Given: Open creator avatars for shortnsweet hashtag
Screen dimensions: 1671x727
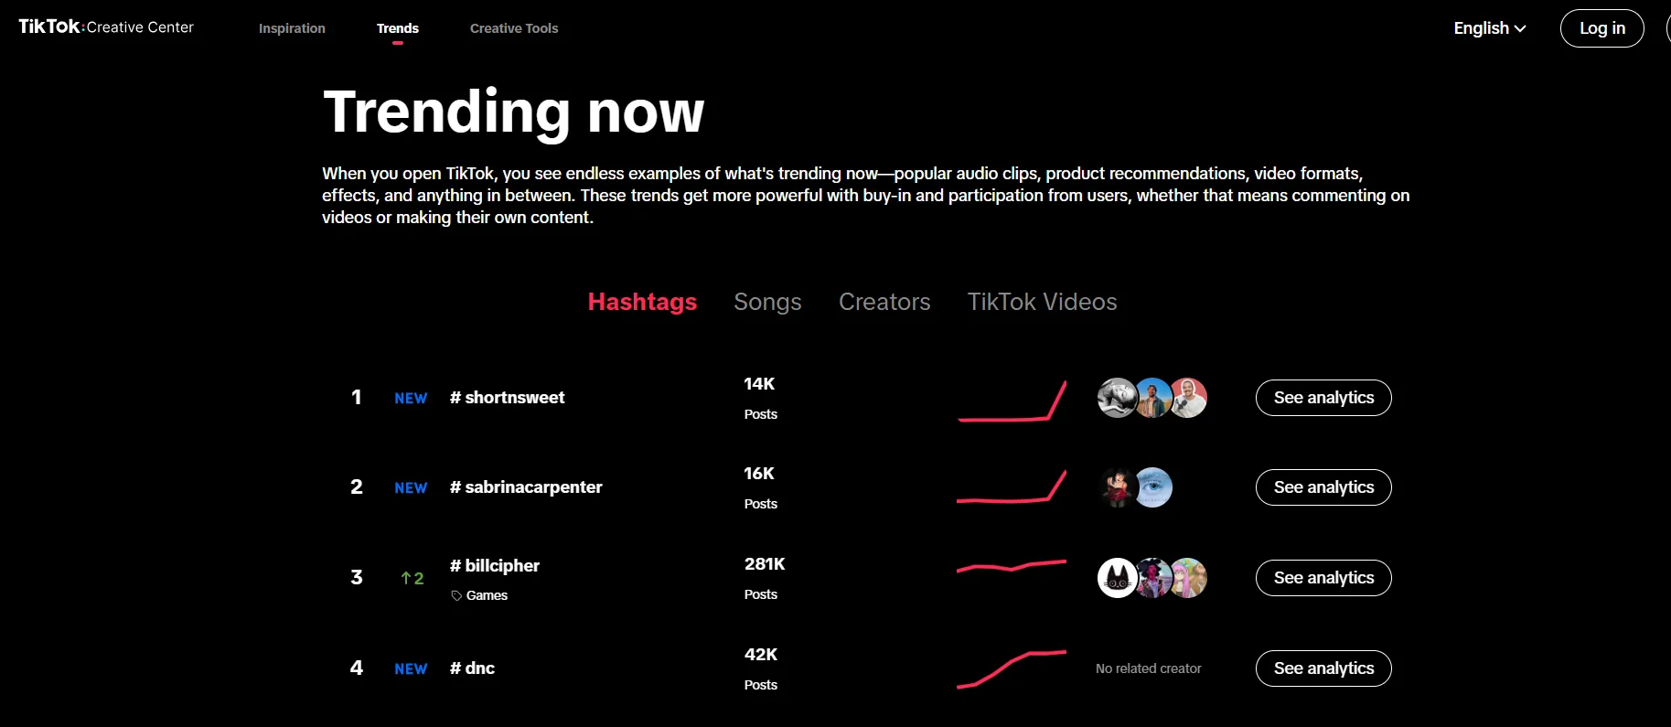Looking at the screenshot, I should [1151, 398].
